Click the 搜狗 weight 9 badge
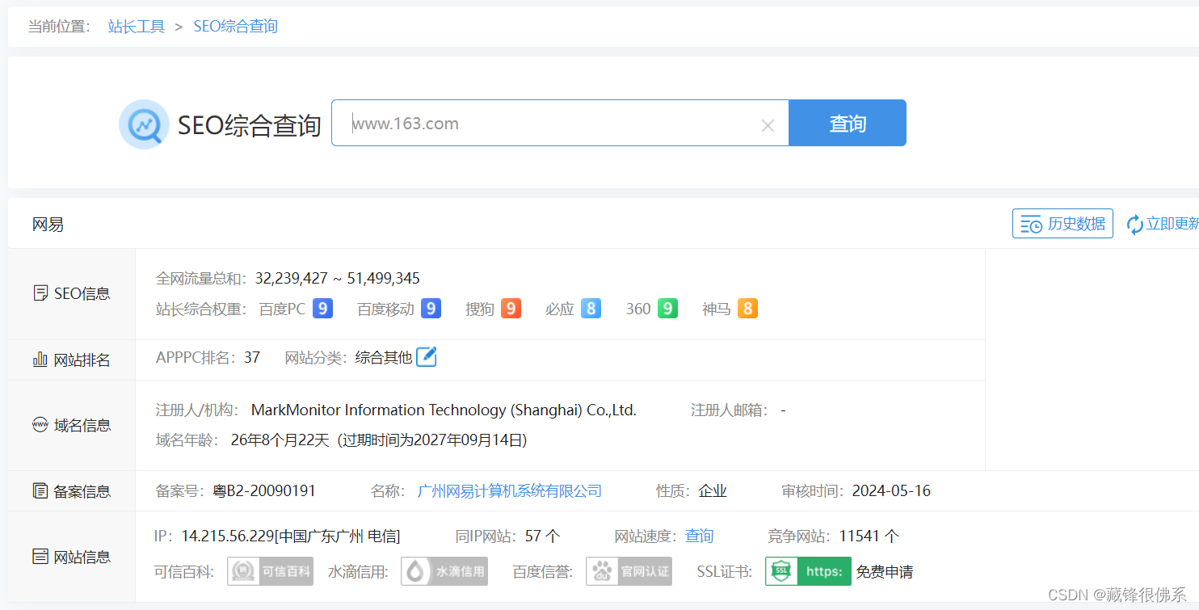1199x610 pixels. [511, 309]
